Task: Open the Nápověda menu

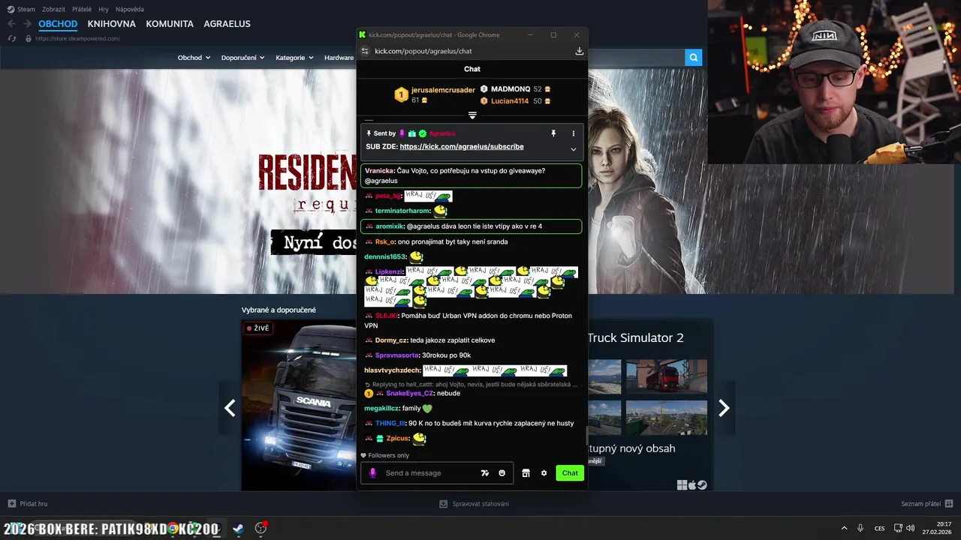Action: [130, 9]
